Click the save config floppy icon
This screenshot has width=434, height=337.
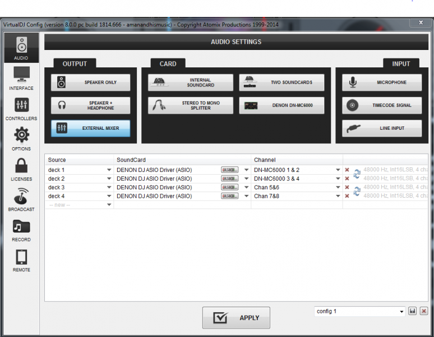413,311
